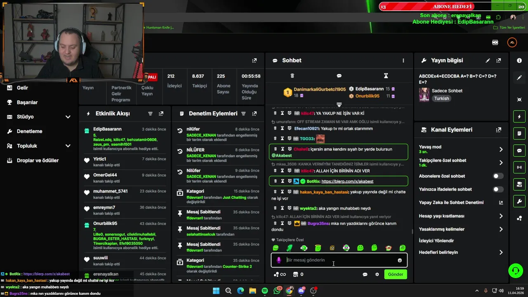The width and height of the screenshot is (528, 297).
Task: Click DanimarkaliGurbetci1905 in gifter leaderboard
Action: 320,90
